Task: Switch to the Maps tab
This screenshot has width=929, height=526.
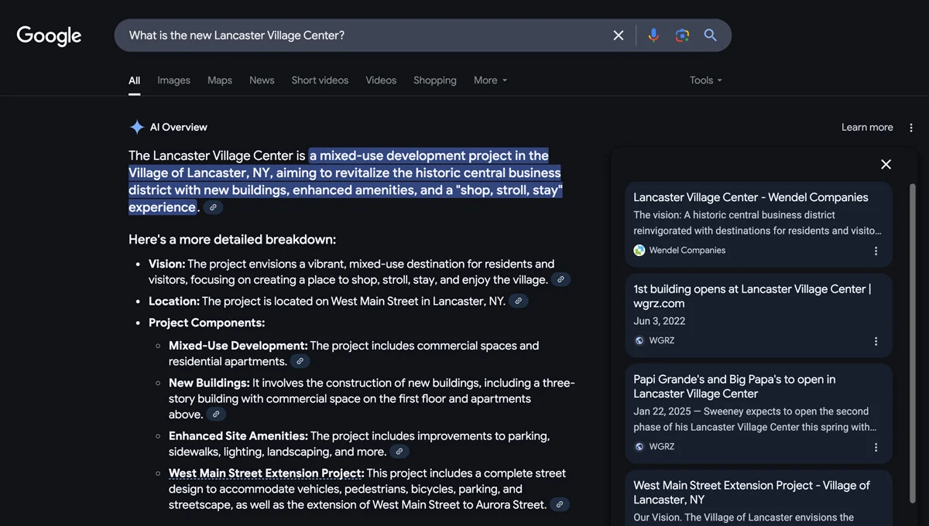Action: pyautogui.click(x=220, y=80)
